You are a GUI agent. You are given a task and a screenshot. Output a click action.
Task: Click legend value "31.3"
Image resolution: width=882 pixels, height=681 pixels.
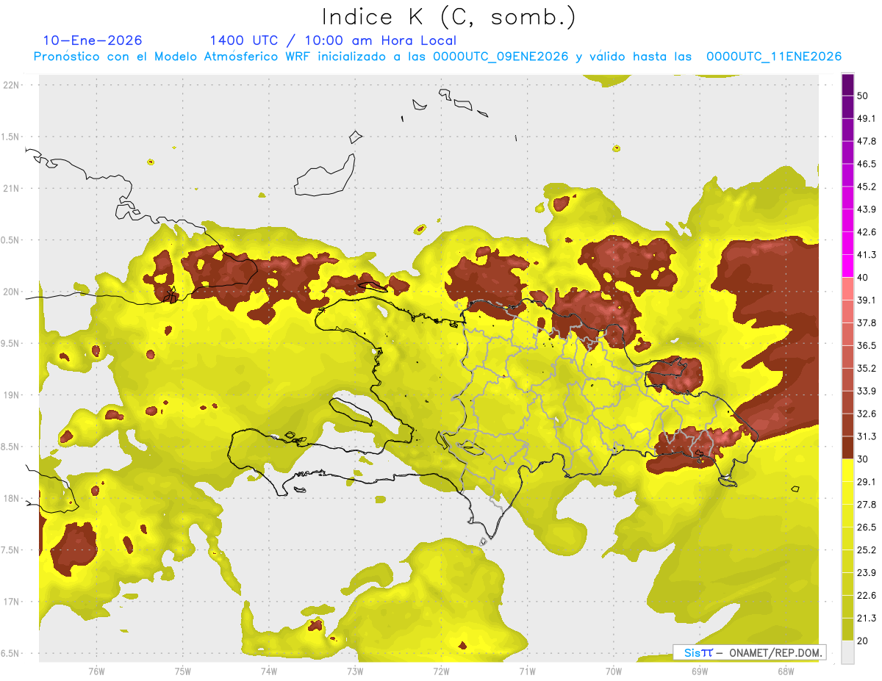coord(867,436)
